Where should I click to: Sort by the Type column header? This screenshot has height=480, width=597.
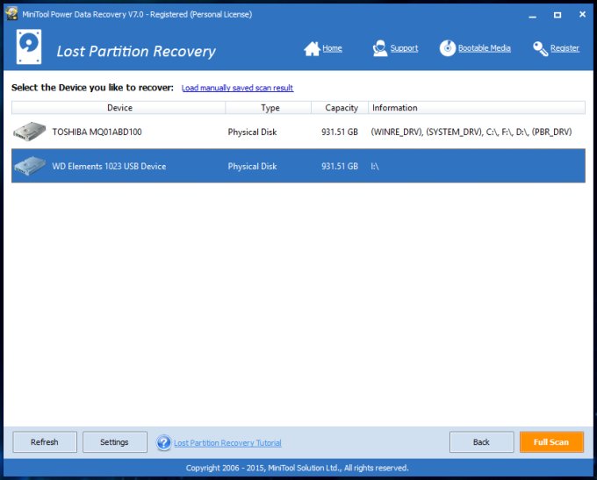click(269, 108)
